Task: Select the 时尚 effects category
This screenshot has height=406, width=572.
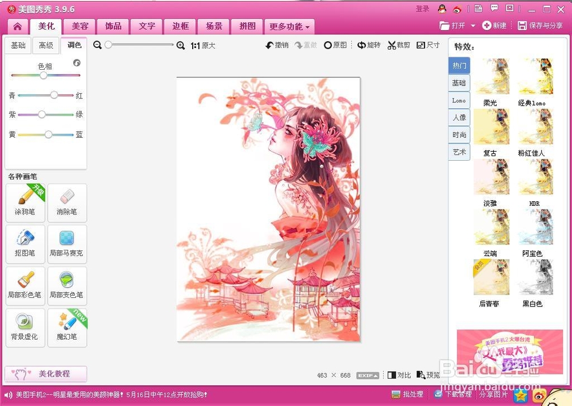Action: click(459, 134)
